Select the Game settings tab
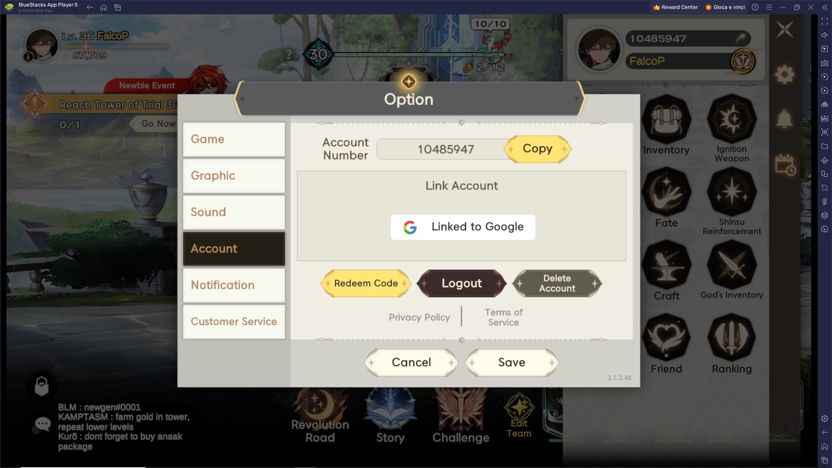Image resolution: width=832 pixels, height=468 pixels. [233, 139]
